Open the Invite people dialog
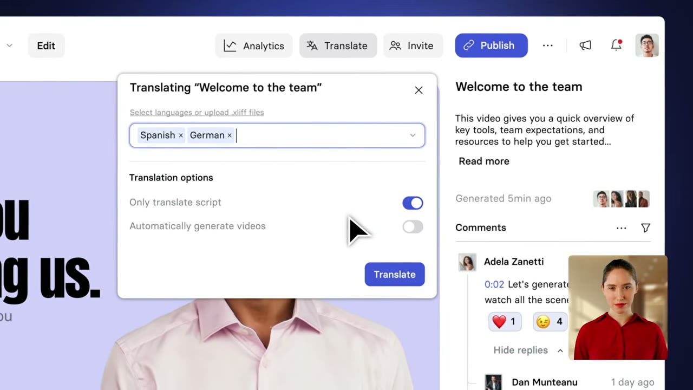 [x=413, y=45]
